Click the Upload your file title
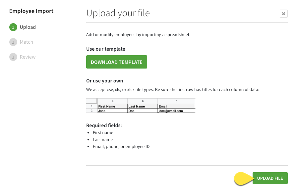297x196 pixels. click(118, 13)
